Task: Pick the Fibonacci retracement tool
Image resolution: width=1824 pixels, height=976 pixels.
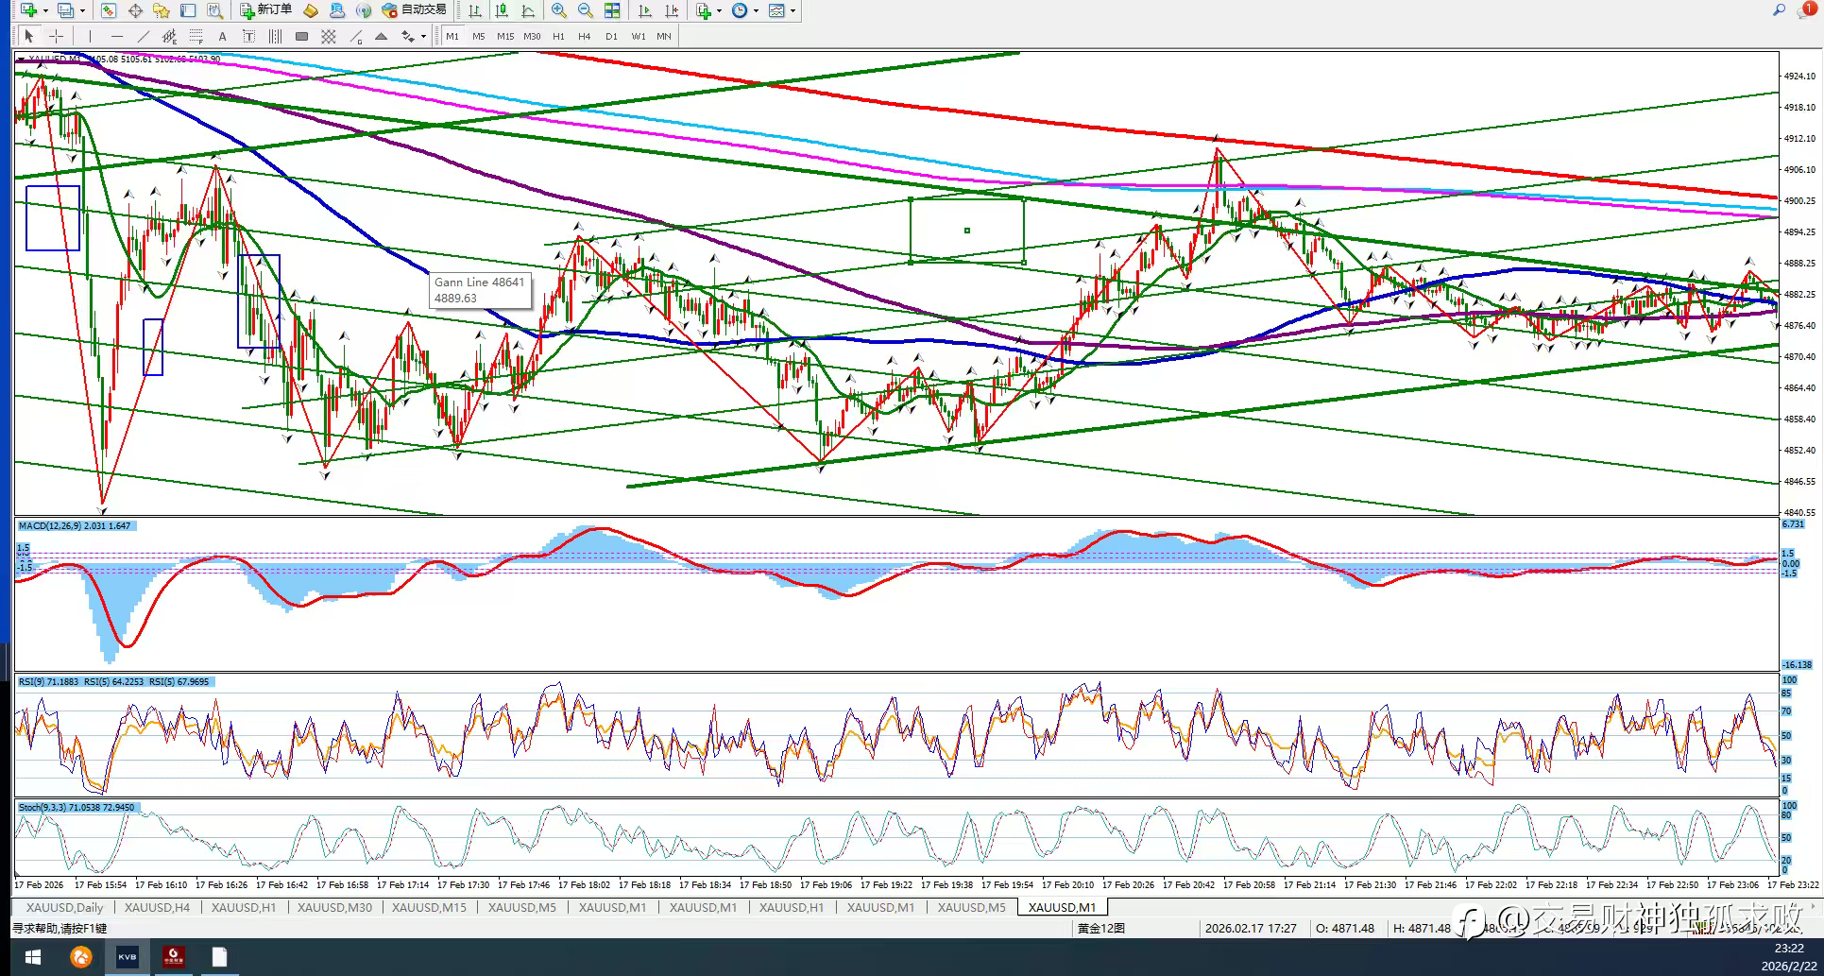Action: click(196, 36)
